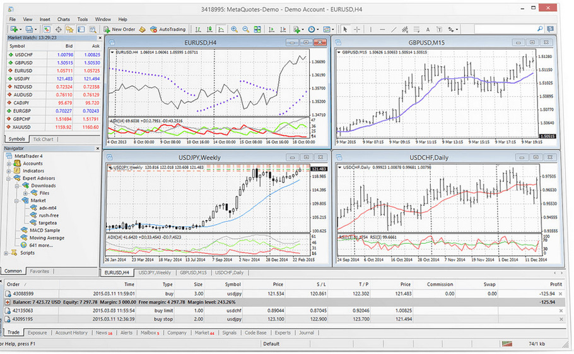Open the Insert menu
The height and width of the screenshot is (354, 574).
(45, 20)
